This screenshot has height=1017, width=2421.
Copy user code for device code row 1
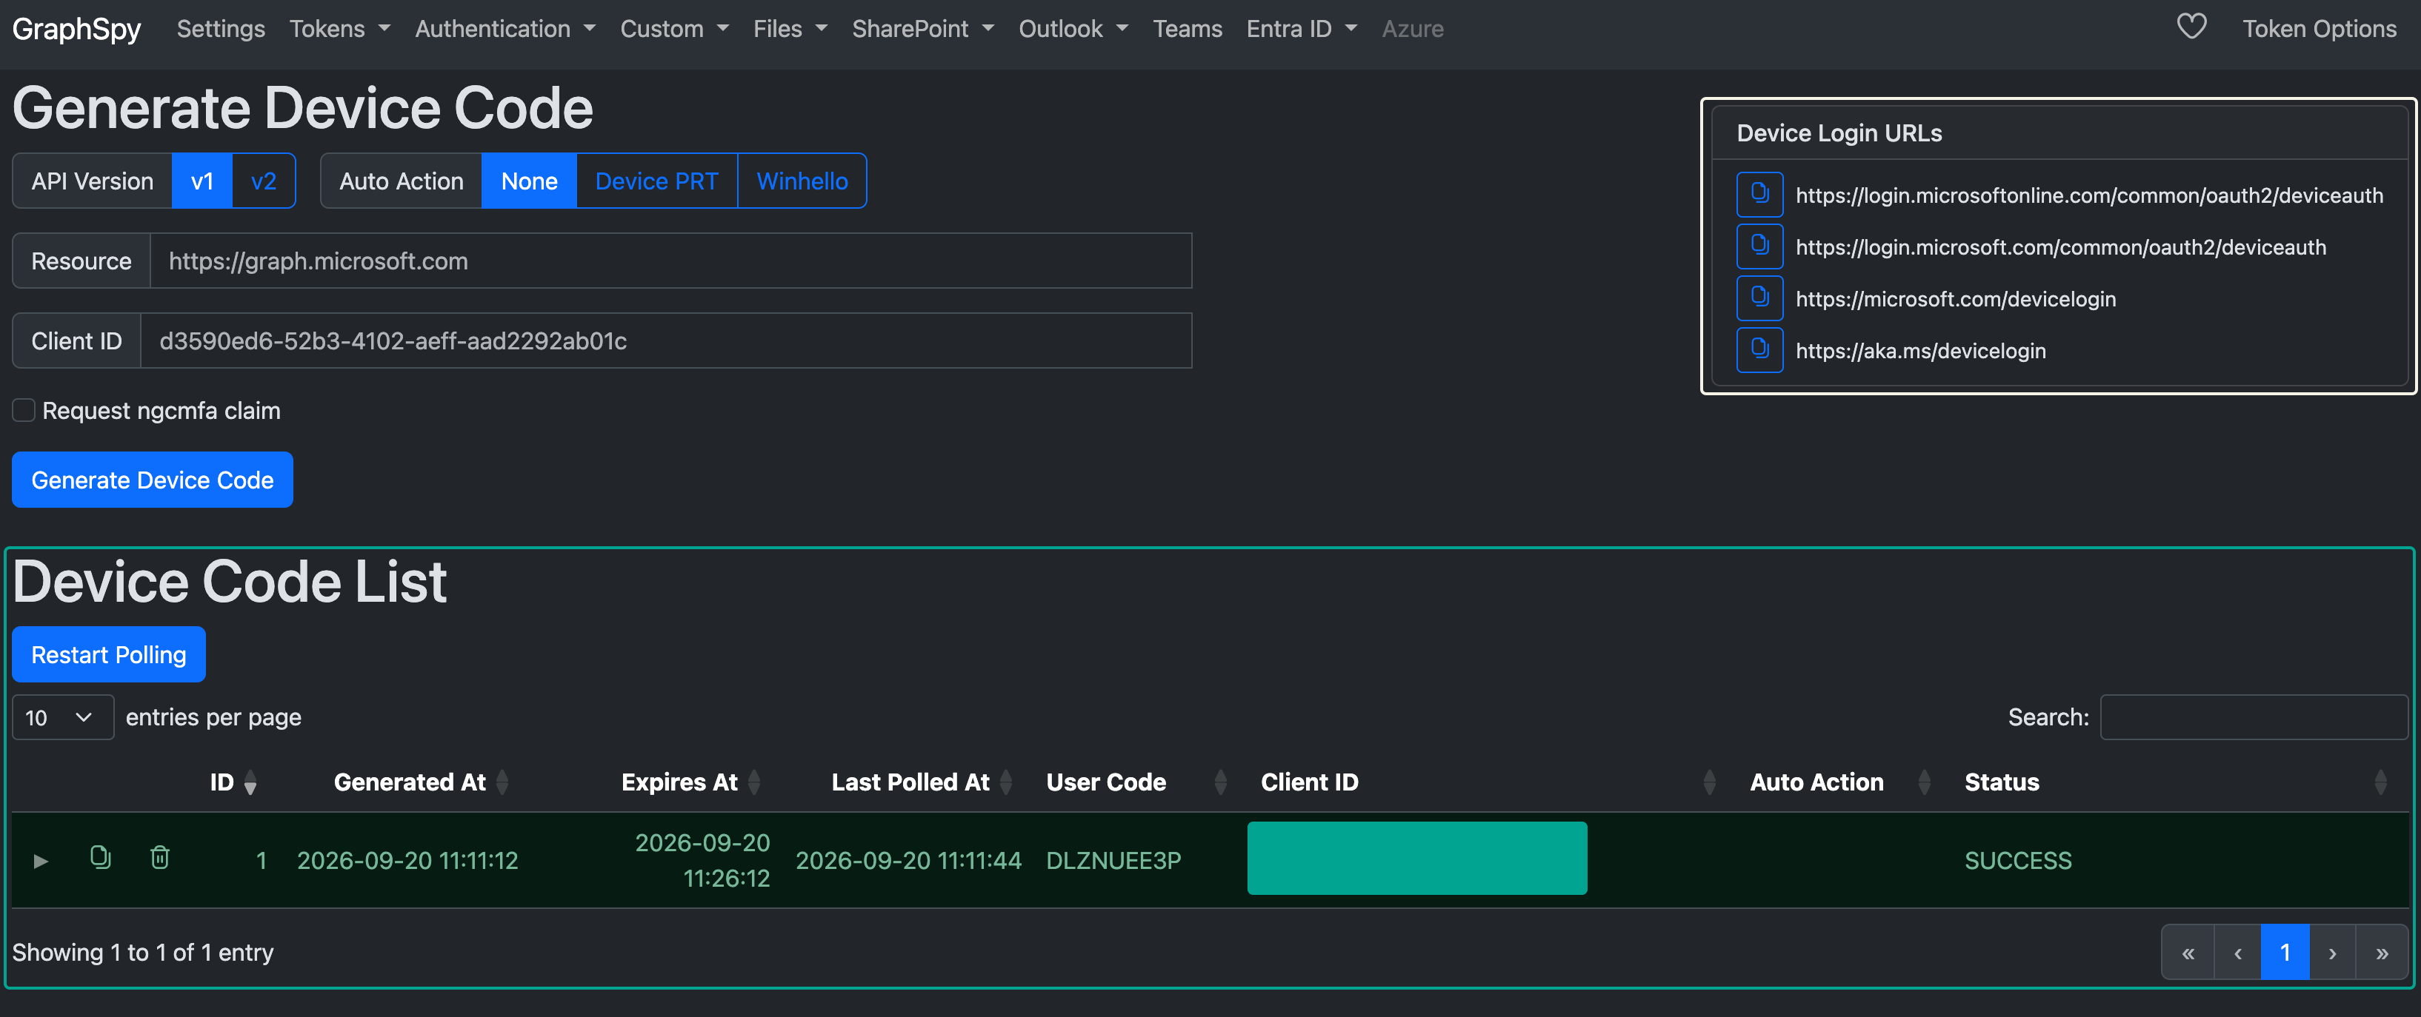99,857
